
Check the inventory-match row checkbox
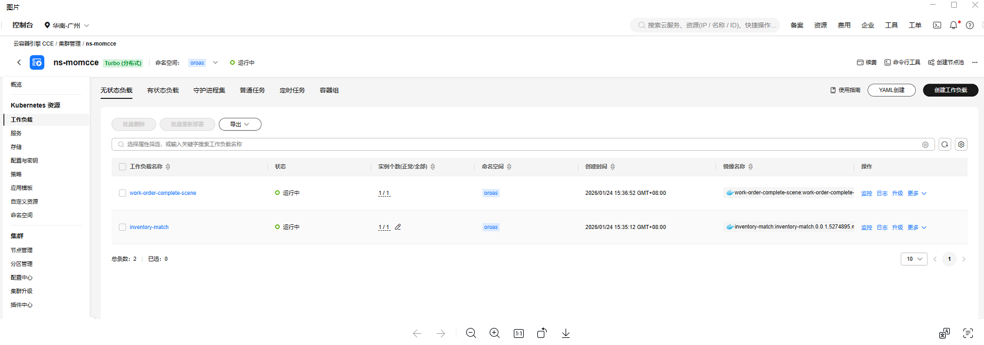click(x=122, y=227)
